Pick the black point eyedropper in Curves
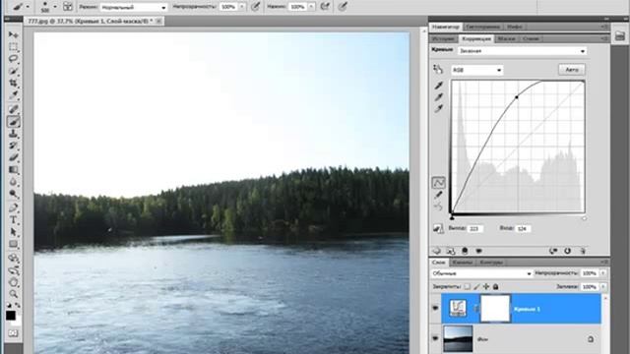Viewport: 630px width, 354px height. pyautogui.click(x=438, y=86)
